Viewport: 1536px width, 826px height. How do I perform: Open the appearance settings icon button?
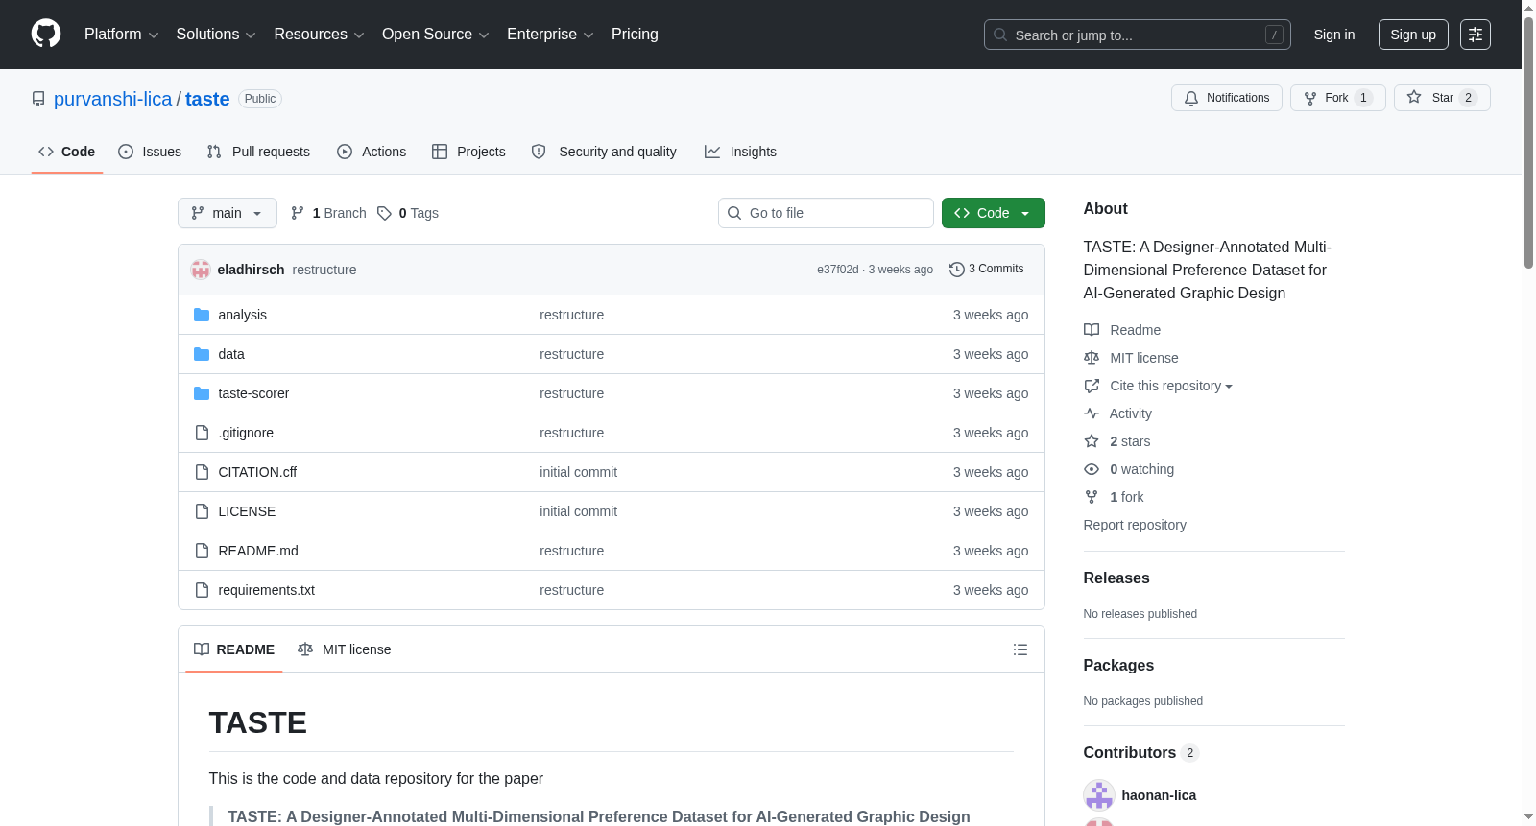pyautogui.click(x=1476, y=35)
